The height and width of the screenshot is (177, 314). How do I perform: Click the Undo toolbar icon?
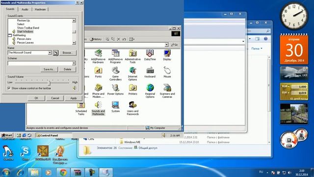click(x=124, y=39)
